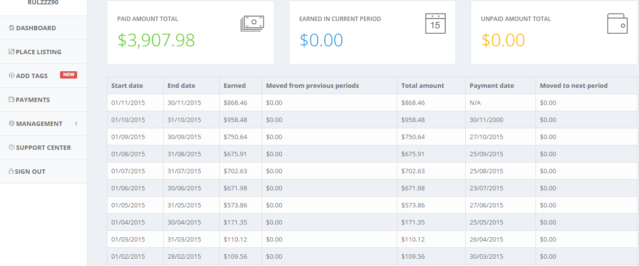Viewport: 639px width, 266px height.
Task: Click the NEW badge beside Add Tags
Action: point(68,75)
